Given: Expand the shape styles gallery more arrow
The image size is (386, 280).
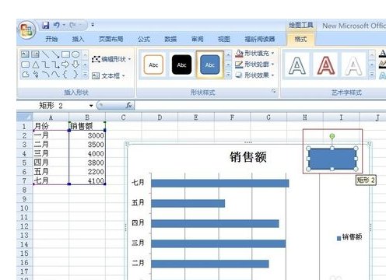Looking at the screenshot, I should pyautogui.click(x=228, y=75).
